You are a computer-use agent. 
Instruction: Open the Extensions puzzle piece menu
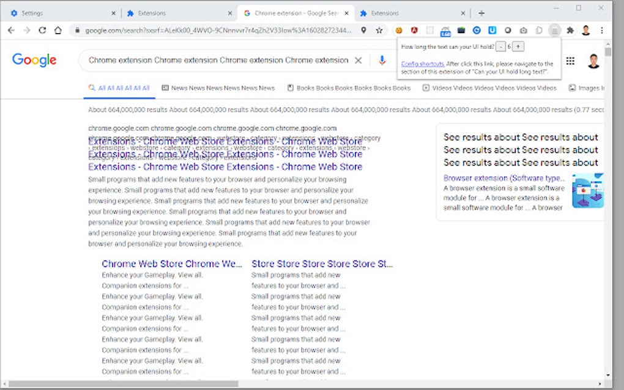570,29
